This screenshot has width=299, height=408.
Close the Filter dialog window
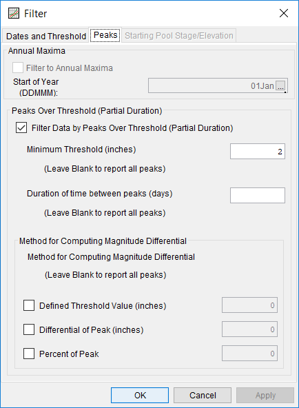(x=284, y=13)
